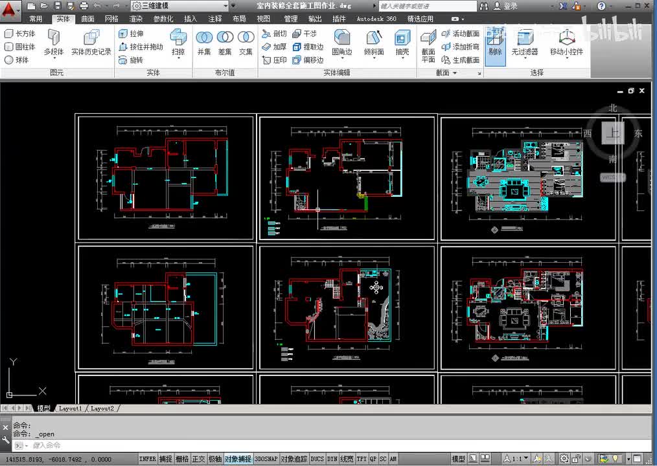Select the Revolve (旋转) tool
This screenshot has height=466, width=657.
[x=131, y=60]
